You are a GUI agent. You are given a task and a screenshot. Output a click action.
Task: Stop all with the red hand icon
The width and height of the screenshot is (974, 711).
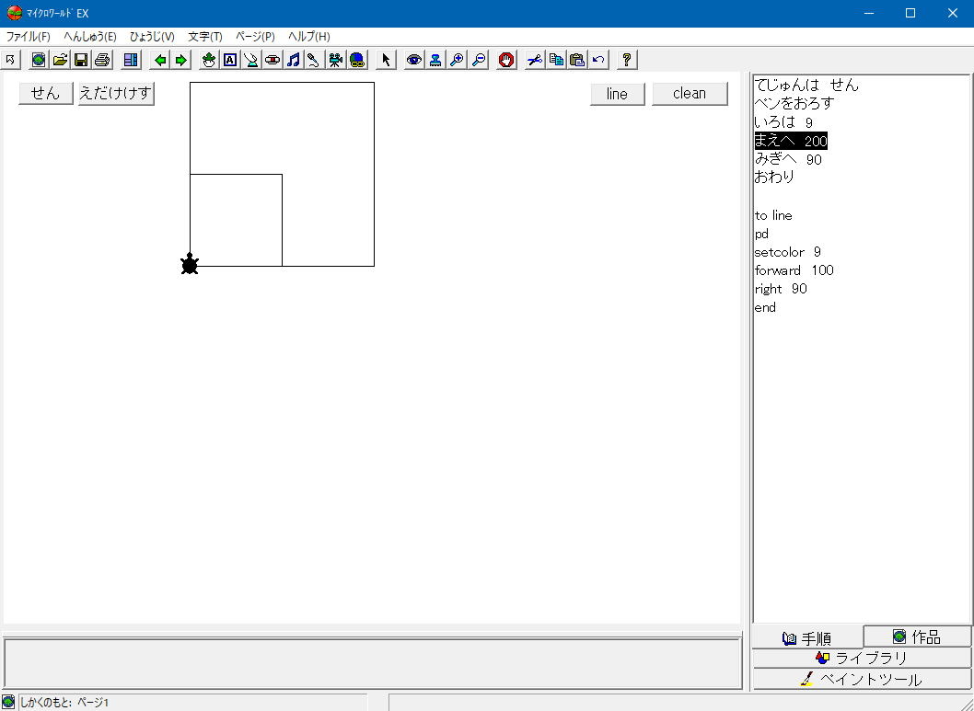[506, 60]
